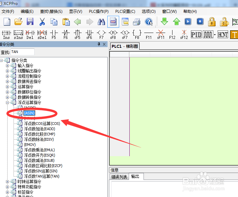The image size is (238, 197).
Task: Unlock the PLC with the open padlock icon
Action: coord(224,22)
